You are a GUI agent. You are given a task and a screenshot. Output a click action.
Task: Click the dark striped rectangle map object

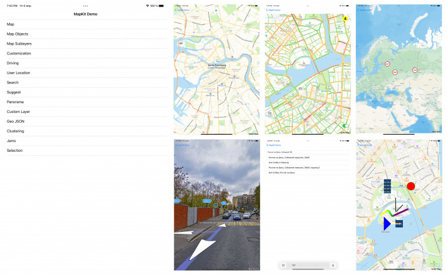tap(387, 186)
